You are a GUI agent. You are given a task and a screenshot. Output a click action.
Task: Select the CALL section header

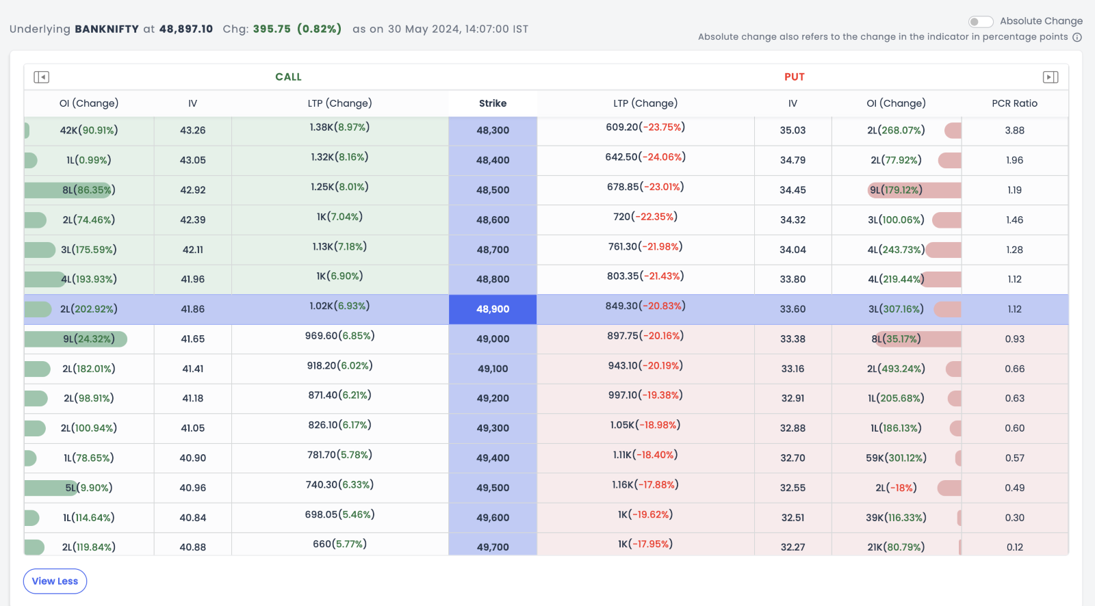click(288, 77)
